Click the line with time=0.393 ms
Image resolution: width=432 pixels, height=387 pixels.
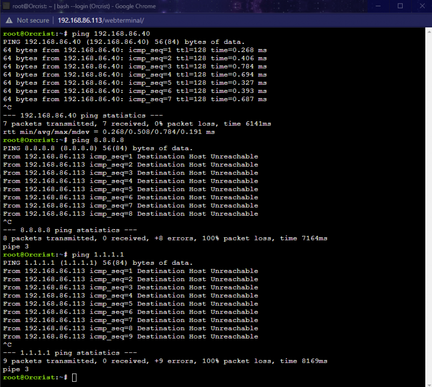(x=135, y=91)
